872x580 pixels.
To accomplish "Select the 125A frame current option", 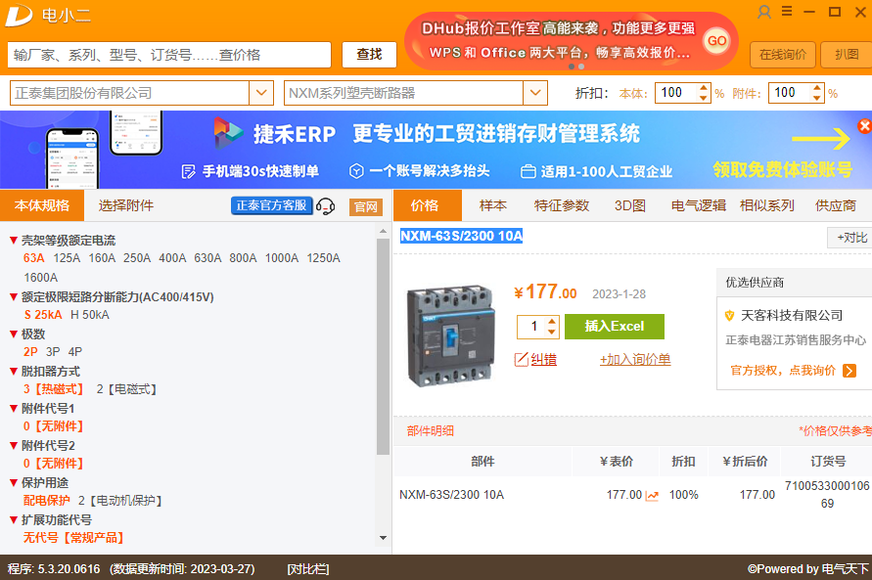I will click(67, 258).
